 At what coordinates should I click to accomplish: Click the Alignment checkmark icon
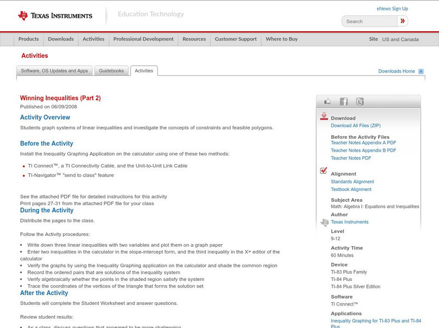coord(323,171)
